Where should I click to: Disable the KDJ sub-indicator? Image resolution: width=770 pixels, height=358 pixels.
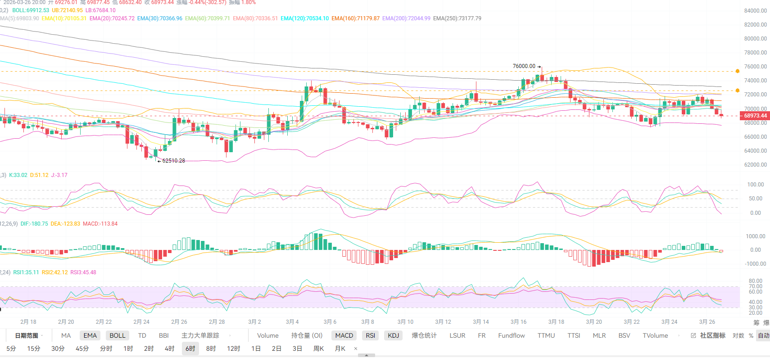coord(393,335)
